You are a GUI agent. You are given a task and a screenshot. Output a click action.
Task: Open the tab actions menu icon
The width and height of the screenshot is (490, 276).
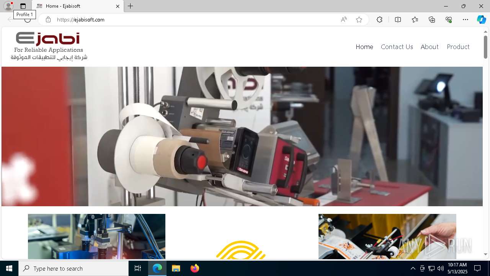[23, 6]
